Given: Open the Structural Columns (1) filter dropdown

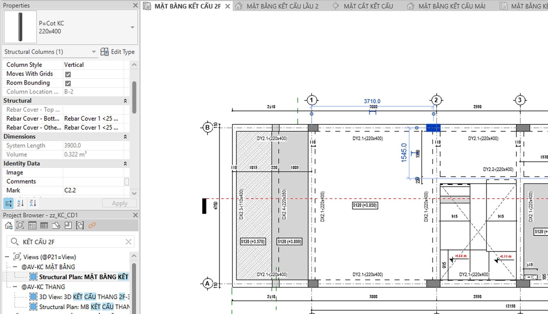Looking at the screenshot, I should (94, 52).
